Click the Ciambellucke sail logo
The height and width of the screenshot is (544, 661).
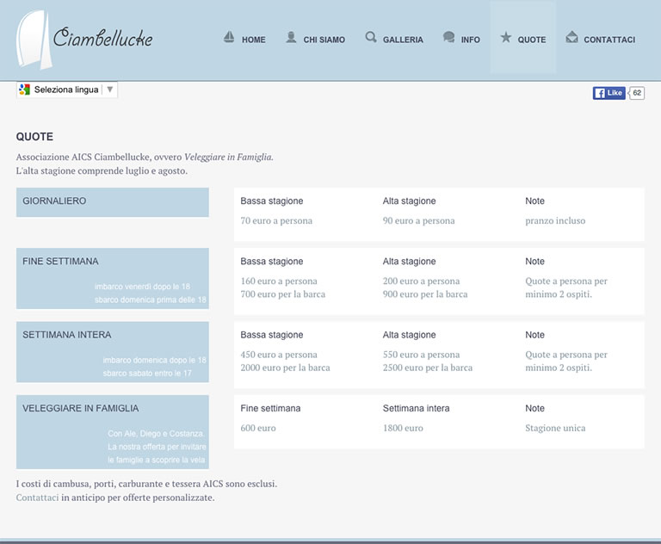pyautogui.click(x=34, y=40)
